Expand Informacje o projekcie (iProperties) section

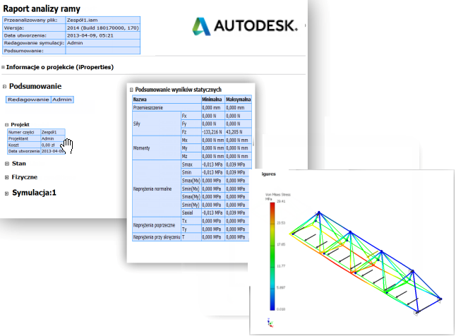[4, 67]
